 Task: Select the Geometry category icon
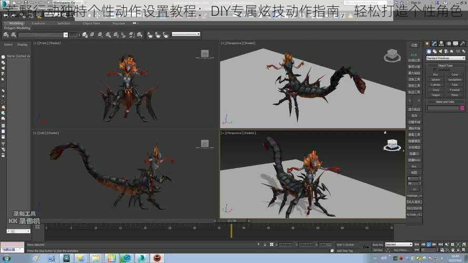point(429,52)
